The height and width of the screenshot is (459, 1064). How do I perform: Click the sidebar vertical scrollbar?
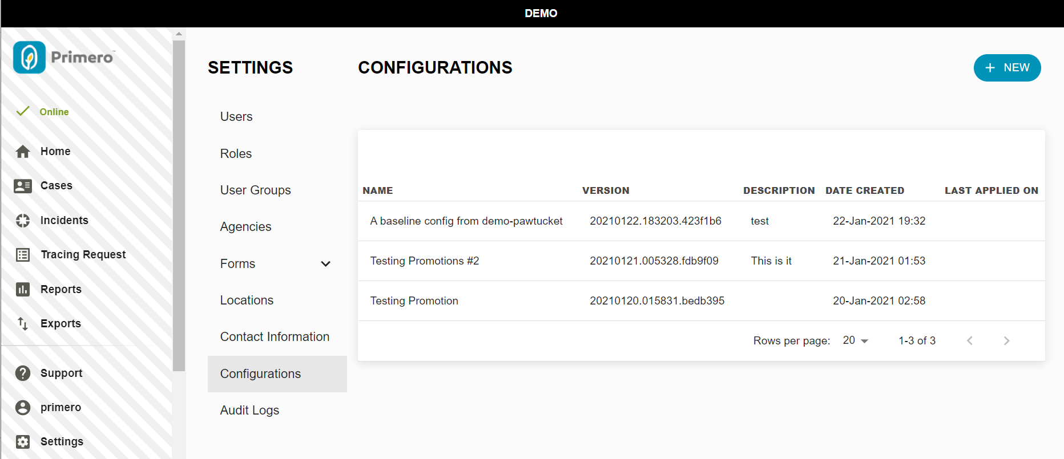point(179,205)
